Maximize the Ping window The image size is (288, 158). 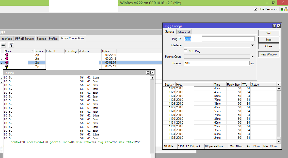click(x=274, y=26)
